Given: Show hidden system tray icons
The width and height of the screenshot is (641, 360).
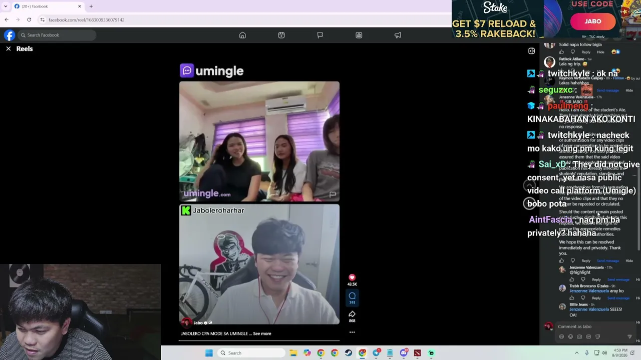Looking at the screenshot, I should tap(577, 353).
